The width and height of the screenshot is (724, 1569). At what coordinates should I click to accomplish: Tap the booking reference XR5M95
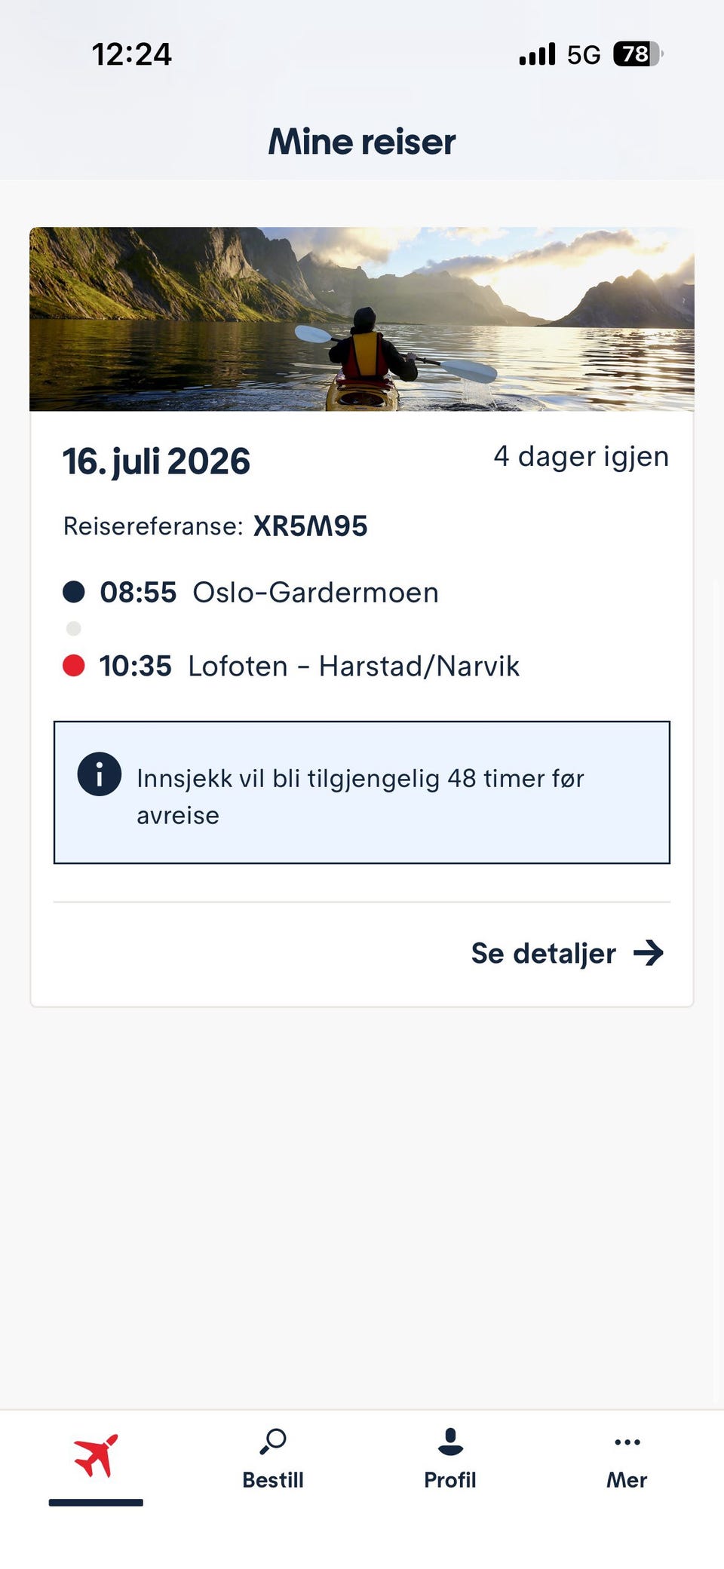click(x=310, y=526)
